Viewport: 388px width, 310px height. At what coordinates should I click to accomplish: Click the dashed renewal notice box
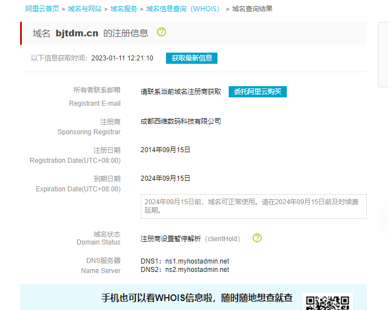tap(253, 206)
